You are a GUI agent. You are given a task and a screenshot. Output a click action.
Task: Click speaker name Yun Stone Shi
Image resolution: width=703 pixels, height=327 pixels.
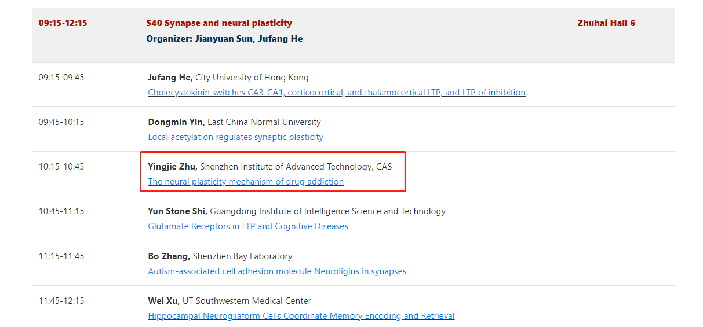pos(177,211)
